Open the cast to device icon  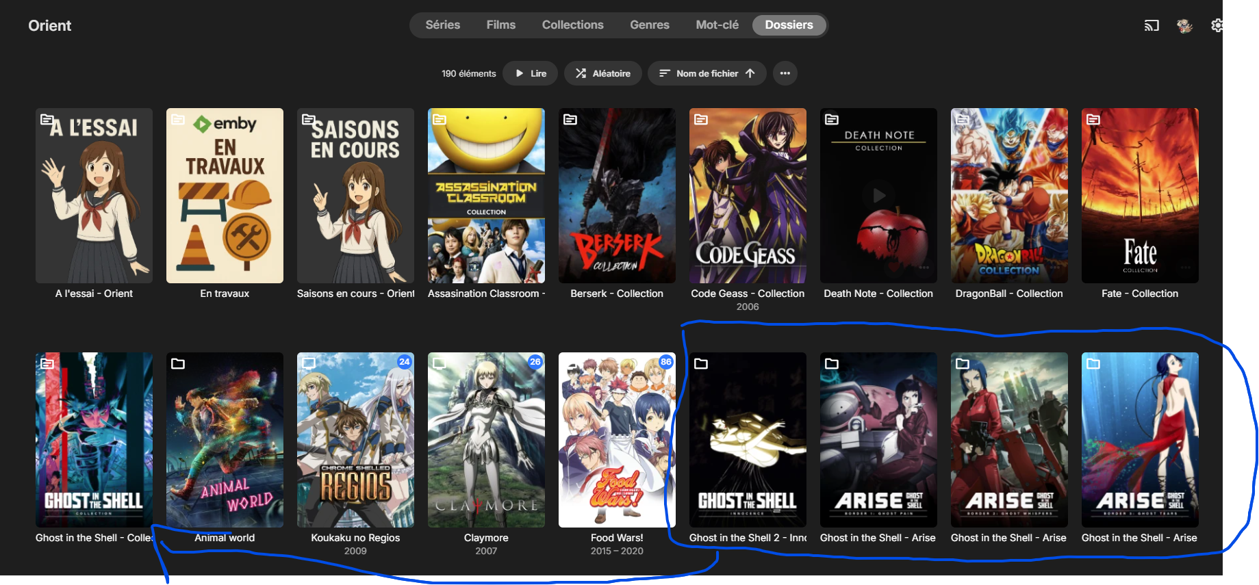pyautogui.click(x=1152, y=26)
